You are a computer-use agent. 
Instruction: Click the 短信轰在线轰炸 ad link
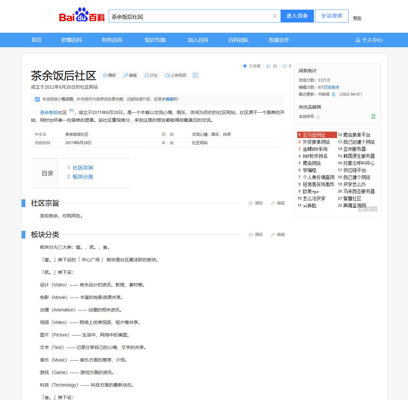pos(318,184)
